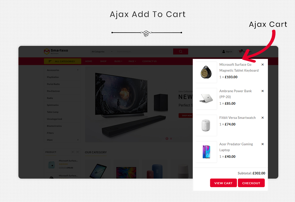Click the VIEW CART button
Image resolution: width=295 pixels, height=202 pixels.
(223, 183)
